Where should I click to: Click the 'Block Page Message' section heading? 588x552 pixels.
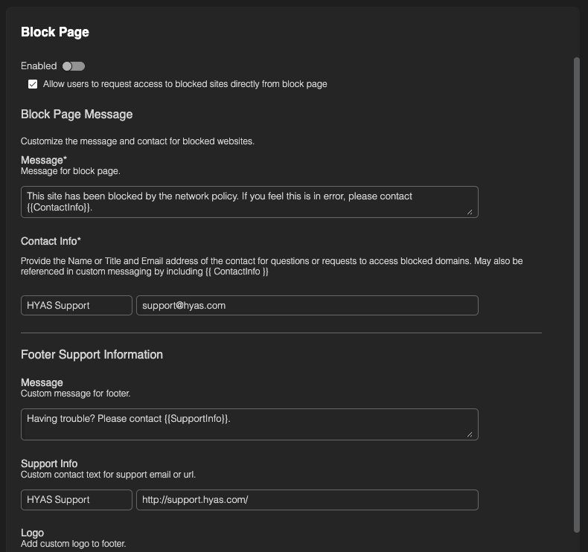coord(77,115)
